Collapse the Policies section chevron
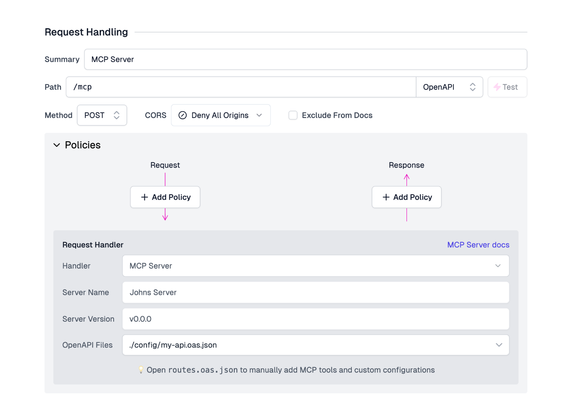 (57, 145)
